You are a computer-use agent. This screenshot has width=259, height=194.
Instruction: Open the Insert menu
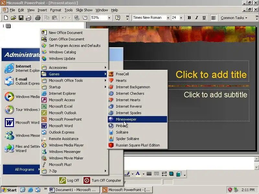point(42,10)
